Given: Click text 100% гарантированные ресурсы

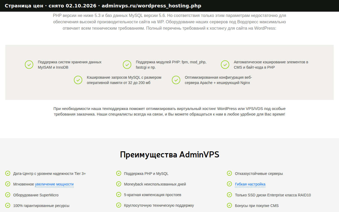Looking at the screenshot, I should (41, 206).
